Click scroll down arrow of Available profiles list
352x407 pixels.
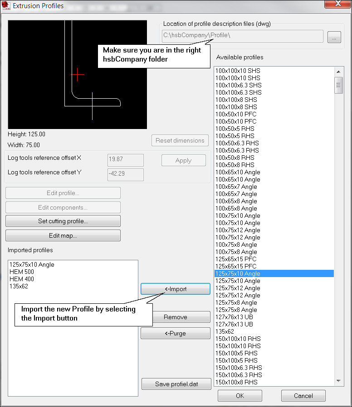(x=338, y=381)
